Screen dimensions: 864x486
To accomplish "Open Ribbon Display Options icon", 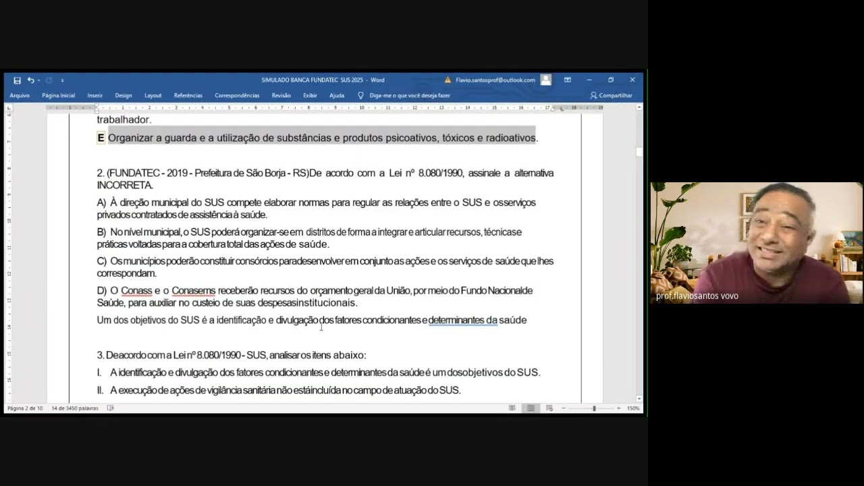I will [x=568, y=80].
